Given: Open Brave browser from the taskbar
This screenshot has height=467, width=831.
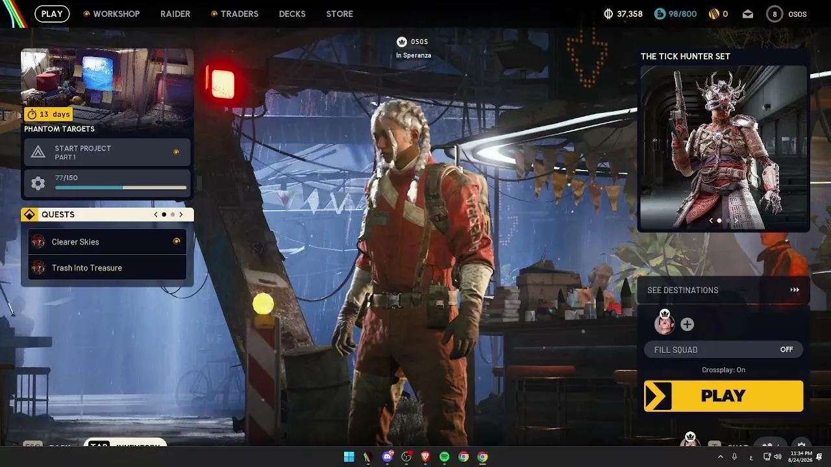Looking at the screenshot, I should click(x=425, y=457).
